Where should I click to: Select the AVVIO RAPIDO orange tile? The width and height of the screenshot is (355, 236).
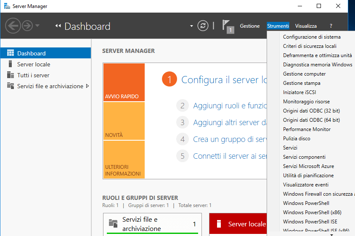(124, 82)
